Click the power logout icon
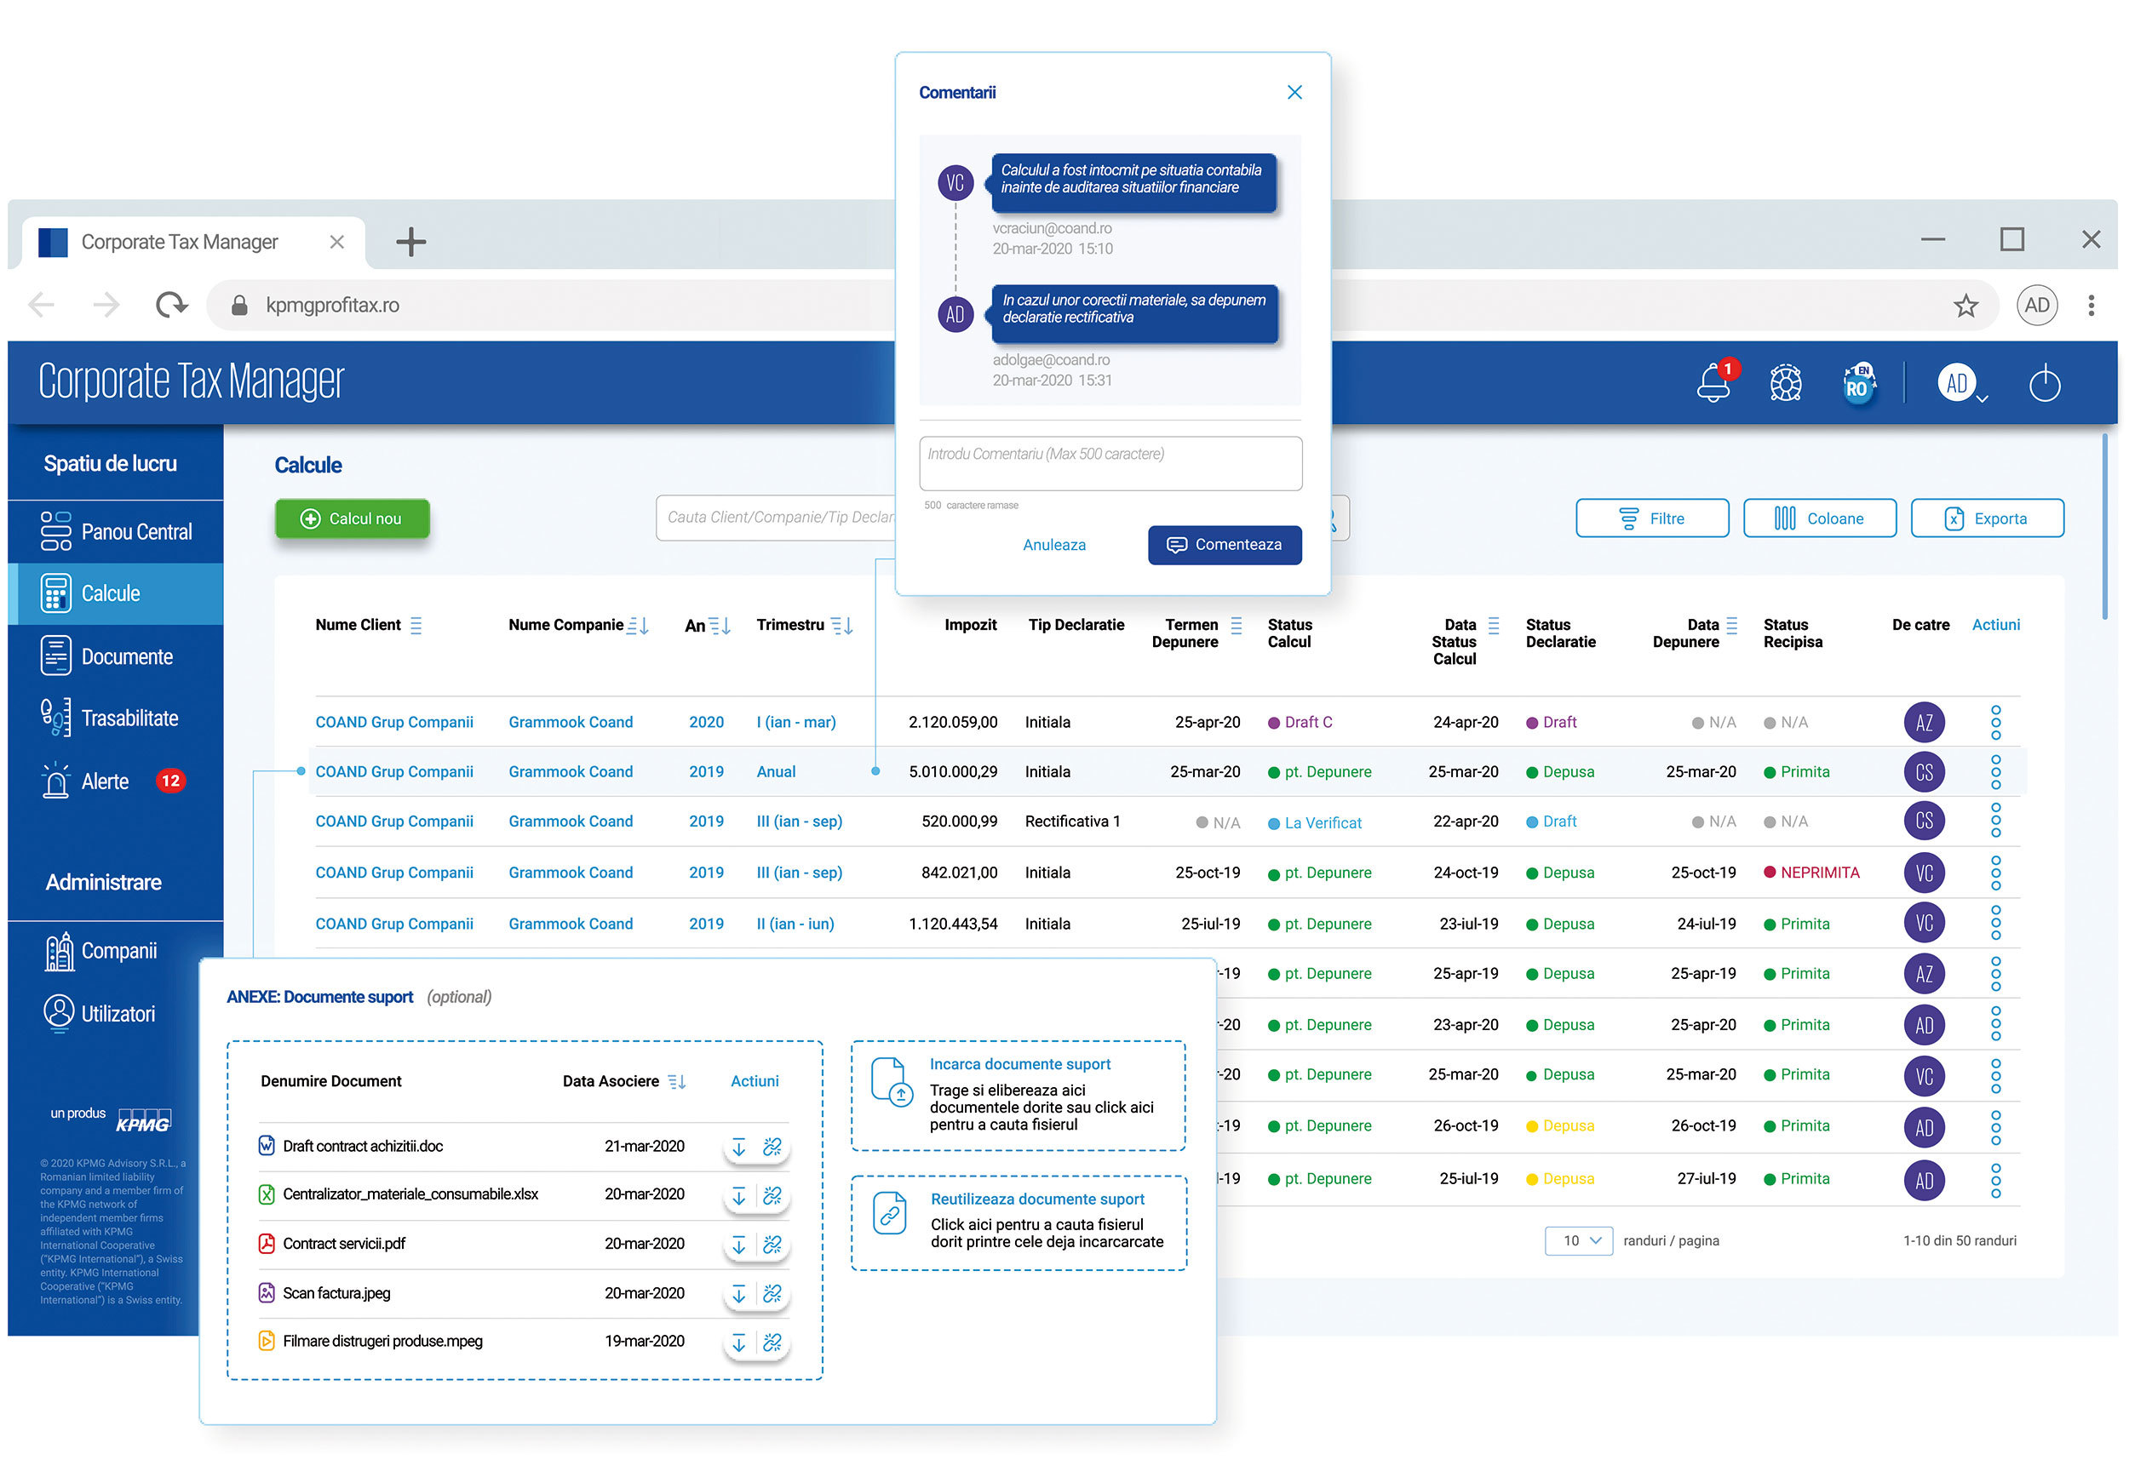 2044,383
